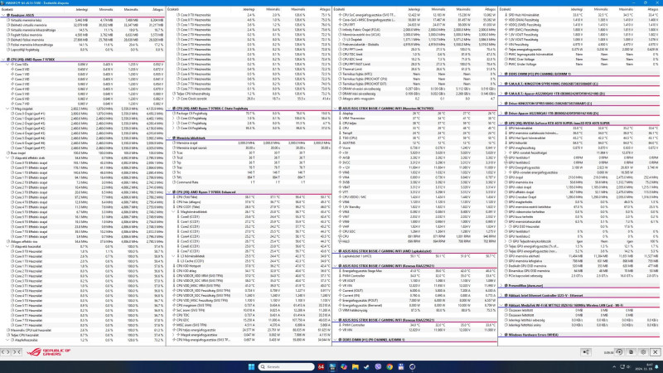
Task: Collapse the Core VIDs subtree
Action: coord(7,65)
